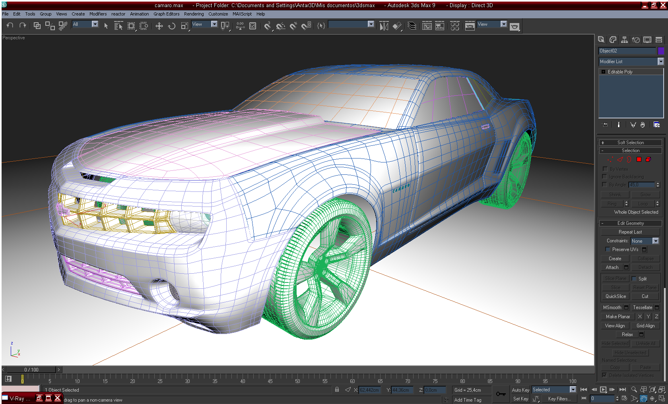Activate Bind to Space Warp tool

click(x=63, y=25)
